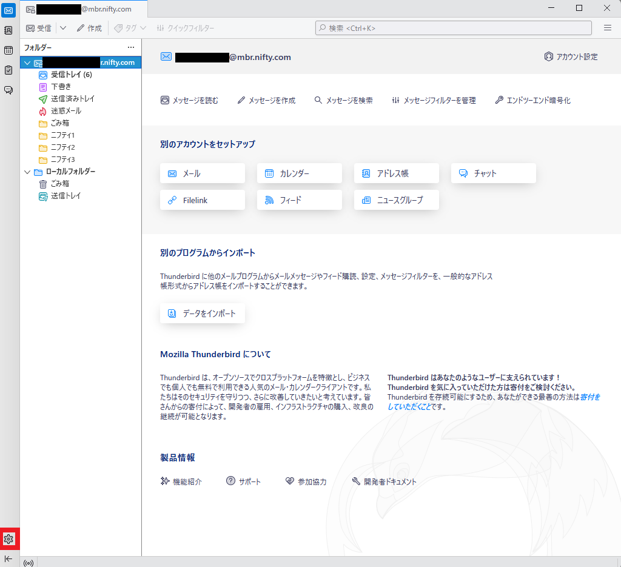Screen dimensions: 621x567
Task: Open the Address Book from the left sidebar
Action: pos(8,30)
